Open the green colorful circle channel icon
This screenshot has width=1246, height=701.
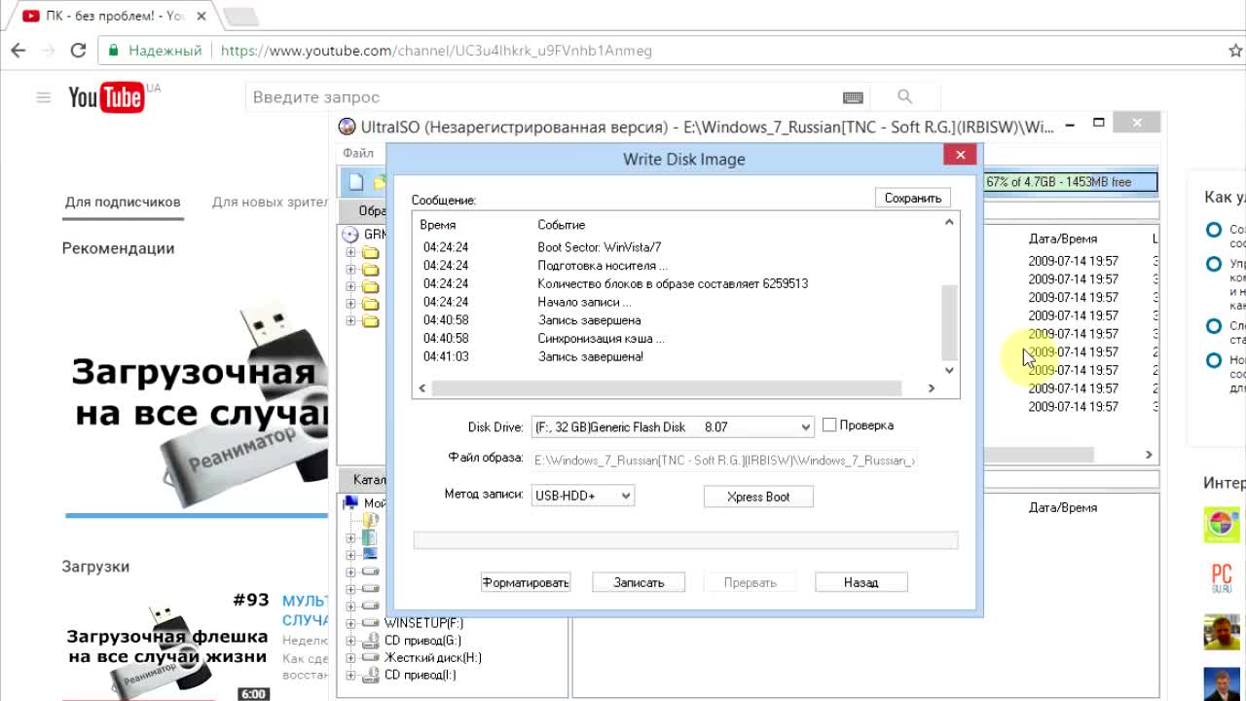coord(1222,525)
